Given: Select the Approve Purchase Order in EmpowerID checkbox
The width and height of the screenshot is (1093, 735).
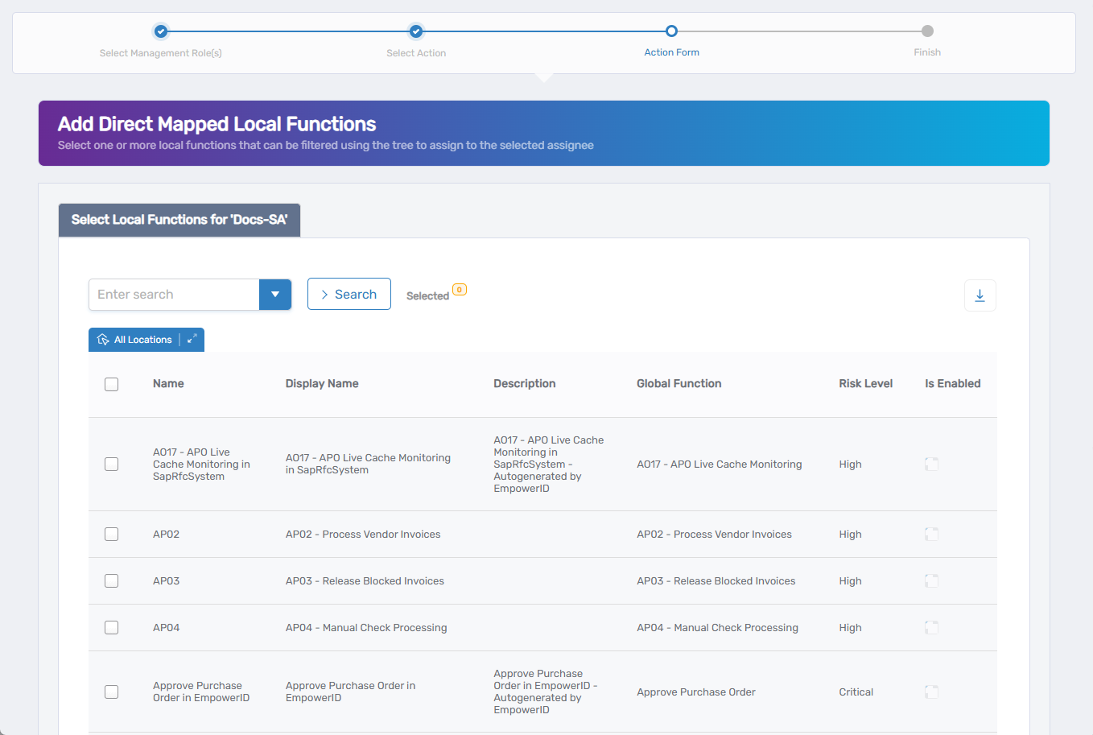Looking at the screenshot, I should coord(111,692).
